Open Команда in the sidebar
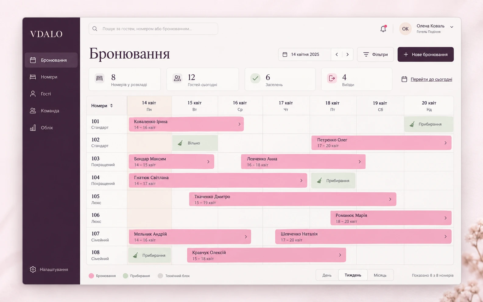Viewport: 483px width, 302px height. pos(51,111)
